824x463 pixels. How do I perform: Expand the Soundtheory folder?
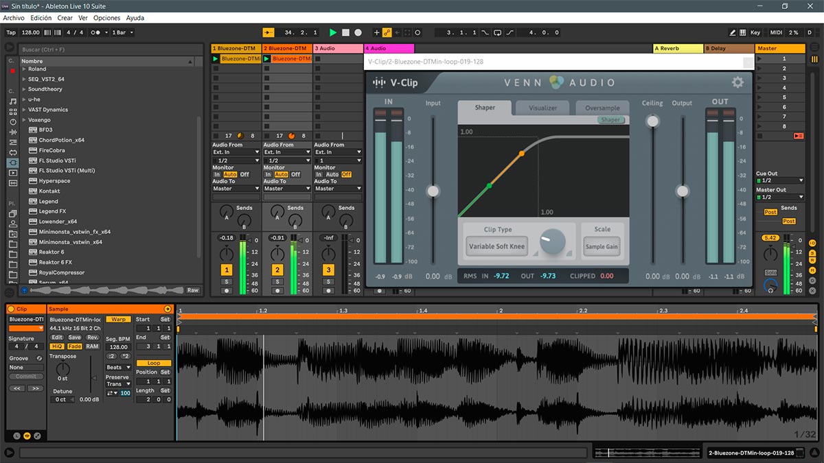click(x=24, y=89)
